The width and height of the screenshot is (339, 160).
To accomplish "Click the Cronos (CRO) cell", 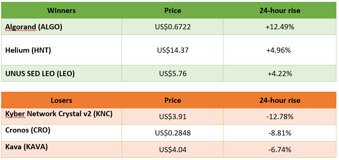I will click(61, 133).
